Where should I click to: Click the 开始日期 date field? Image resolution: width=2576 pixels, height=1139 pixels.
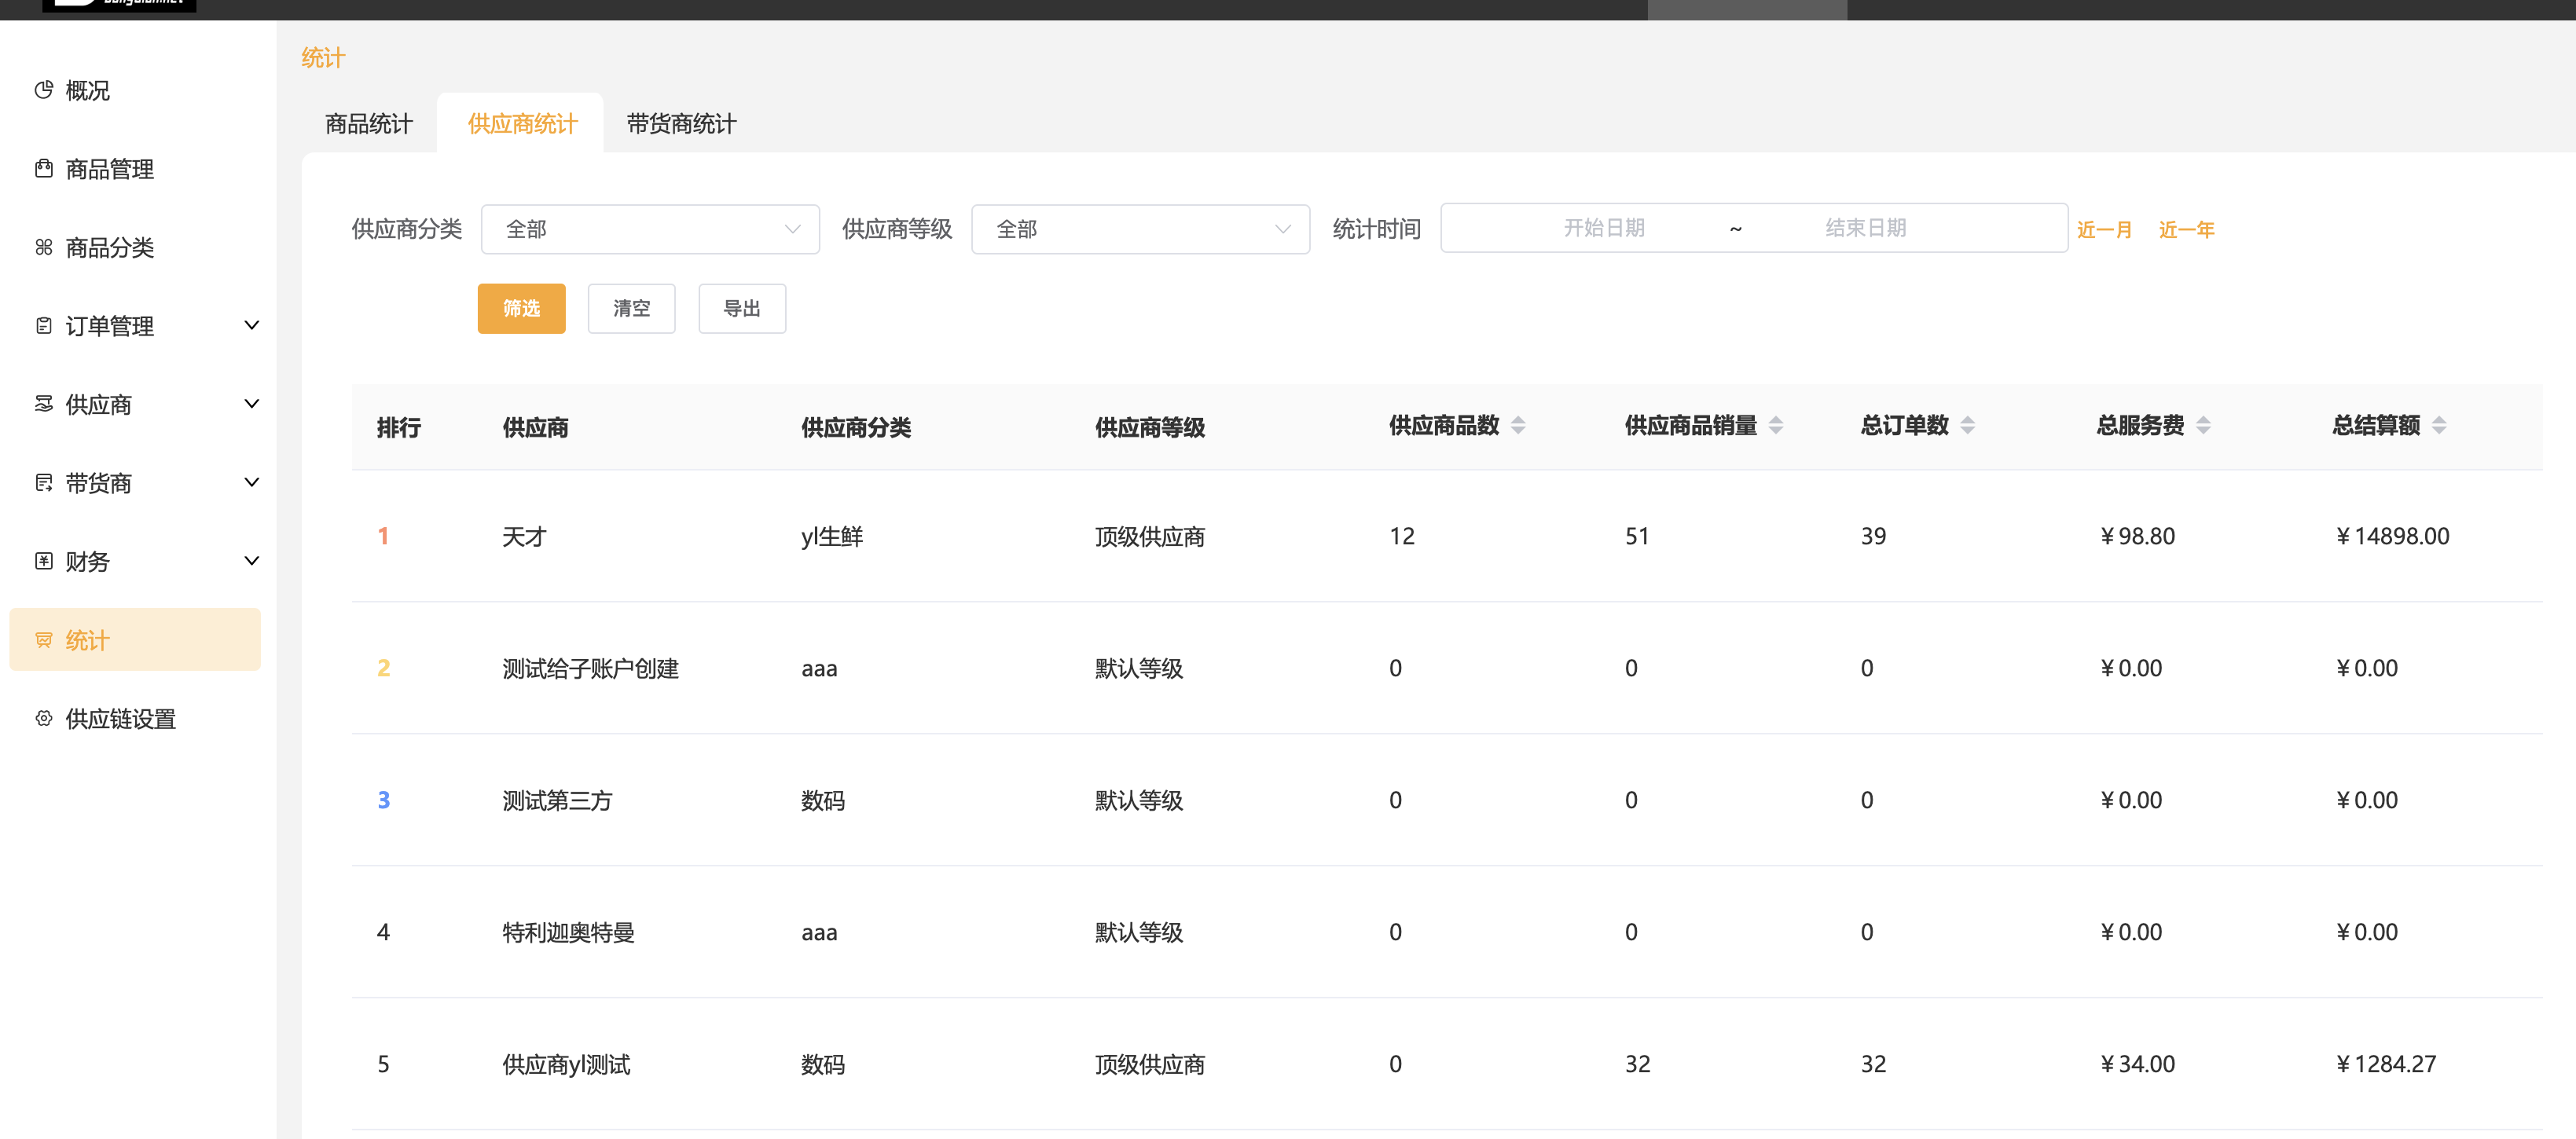(x=1603, y=228)
